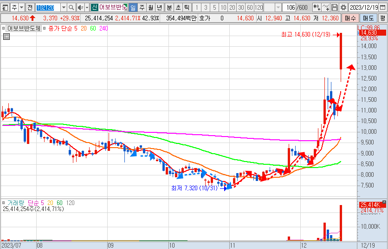Open the calendar date picker icon

tap(382, 8)
